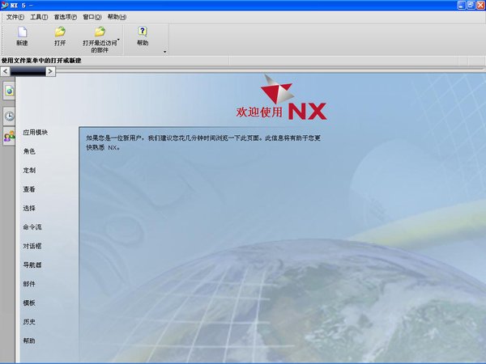Open the Internet Explorer sidebar tab icon

[9, 91]
